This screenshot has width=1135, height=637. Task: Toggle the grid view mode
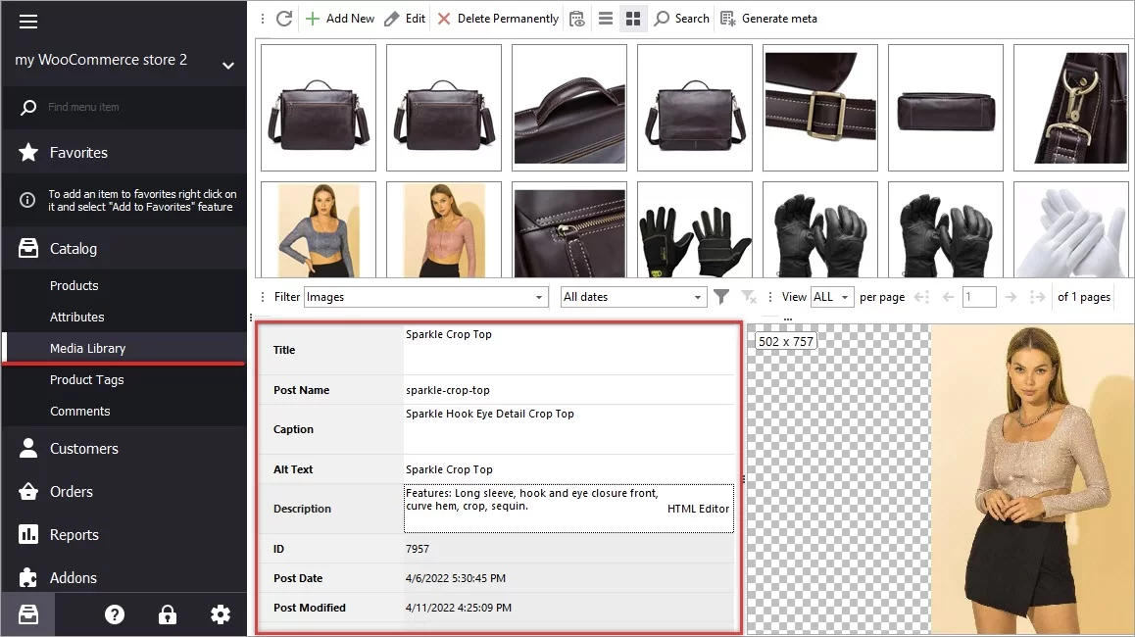point(633,18)
